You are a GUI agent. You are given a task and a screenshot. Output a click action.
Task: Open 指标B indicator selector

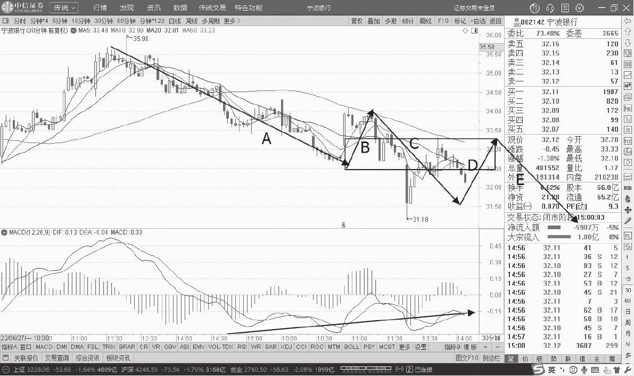[452, 347]
